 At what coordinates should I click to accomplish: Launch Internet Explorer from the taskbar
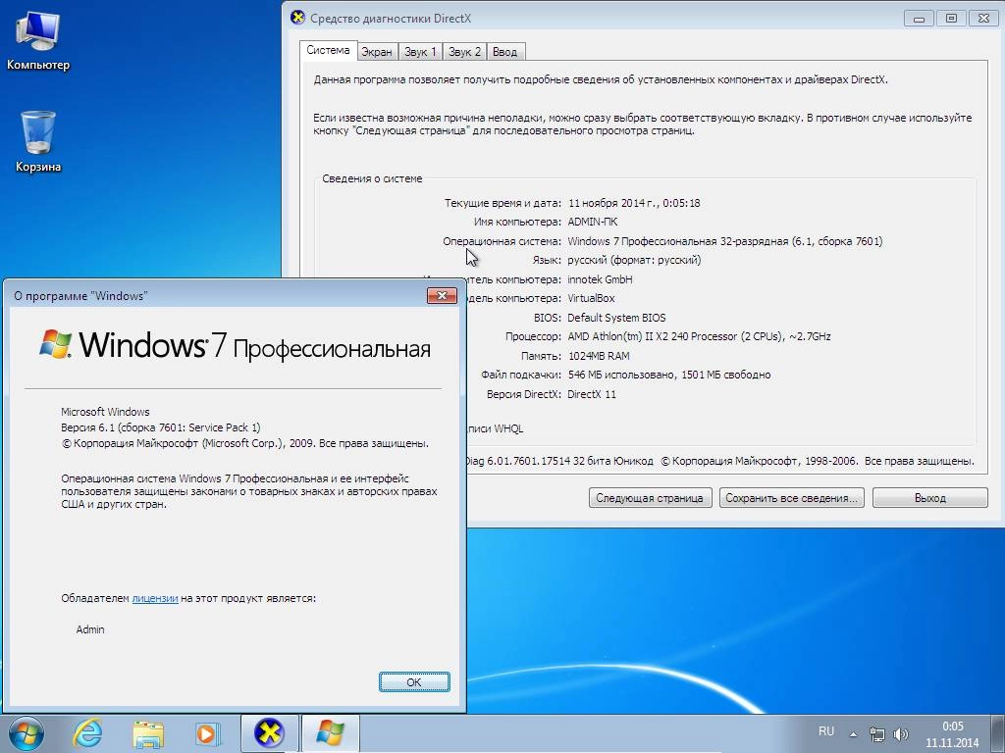point(88,733)
